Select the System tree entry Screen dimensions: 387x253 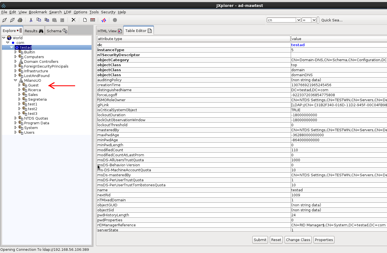[x=31, y=128]
